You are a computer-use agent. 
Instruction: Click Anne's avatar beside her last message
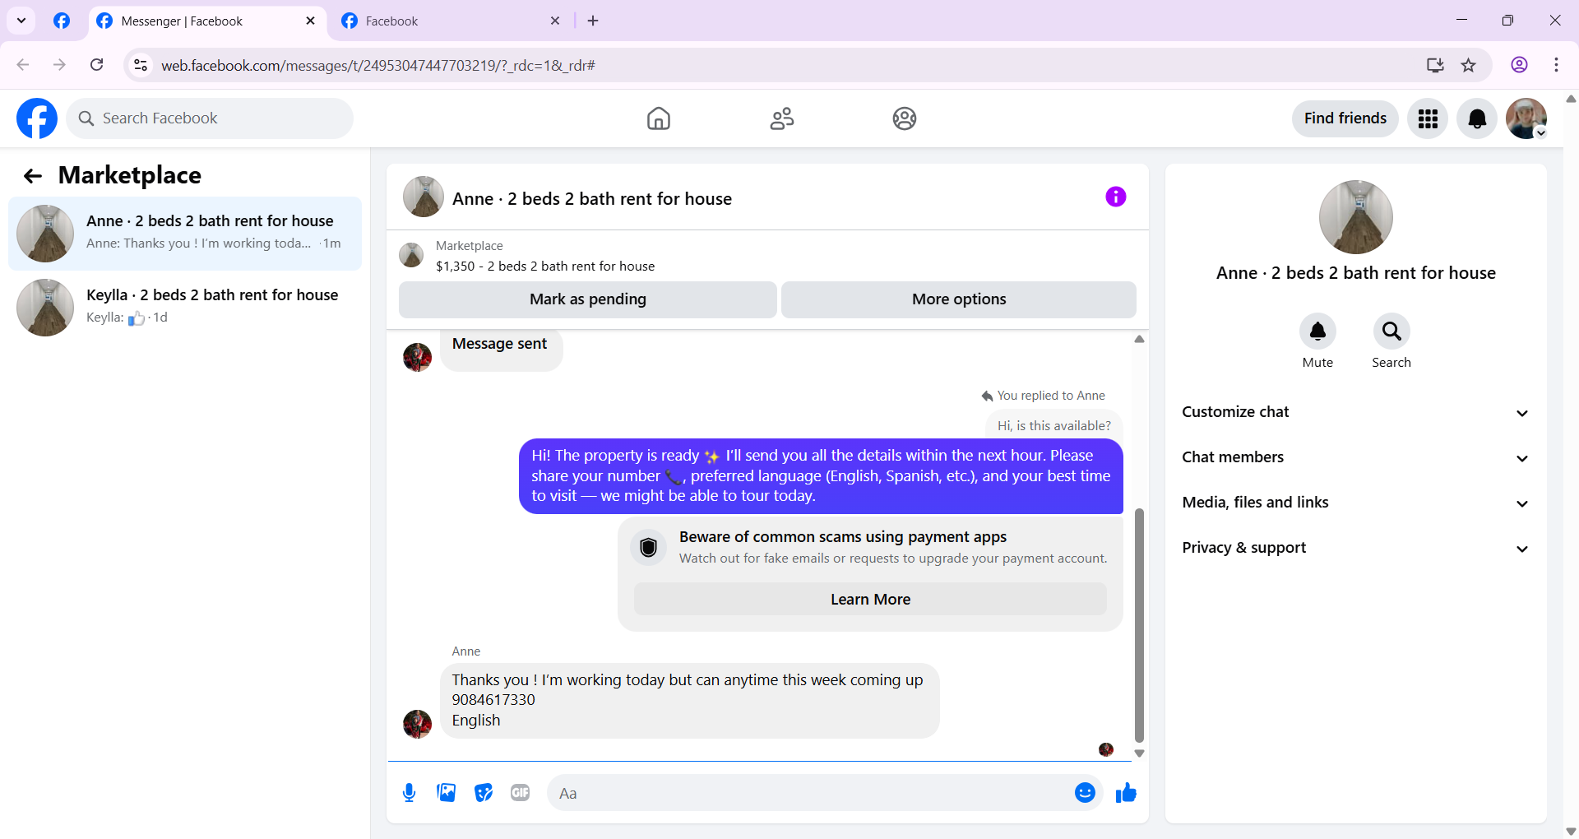pos(417,724)
